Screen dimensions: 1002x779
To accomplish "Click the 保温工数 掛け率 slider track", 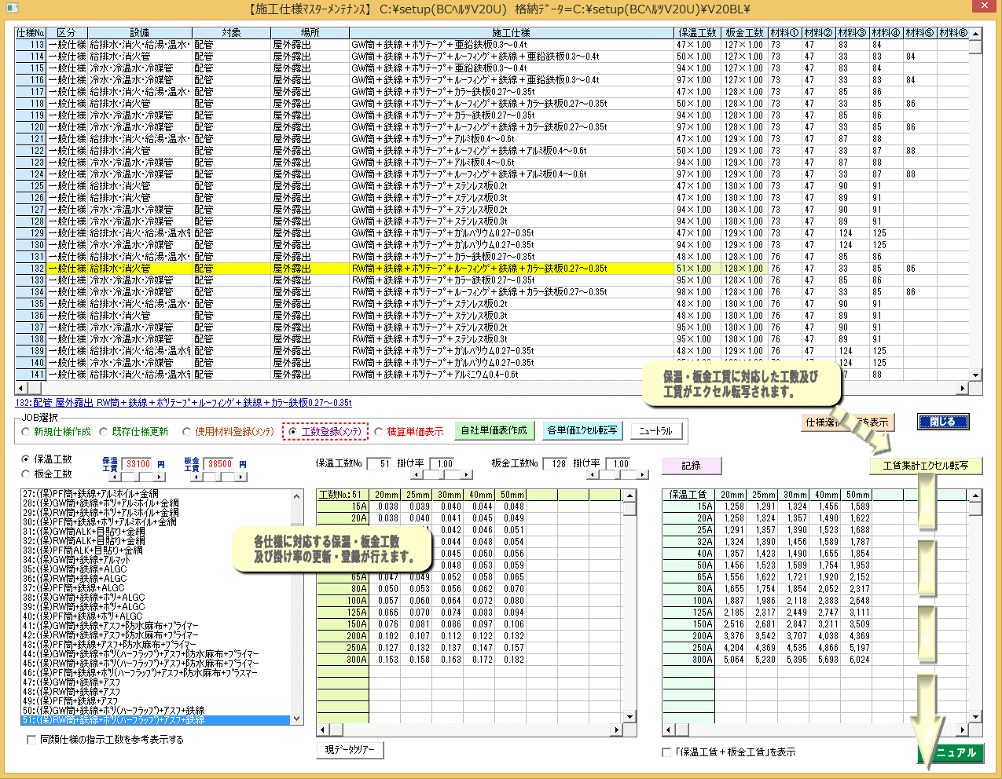I will pyautogui.click(x=440, y=475).
